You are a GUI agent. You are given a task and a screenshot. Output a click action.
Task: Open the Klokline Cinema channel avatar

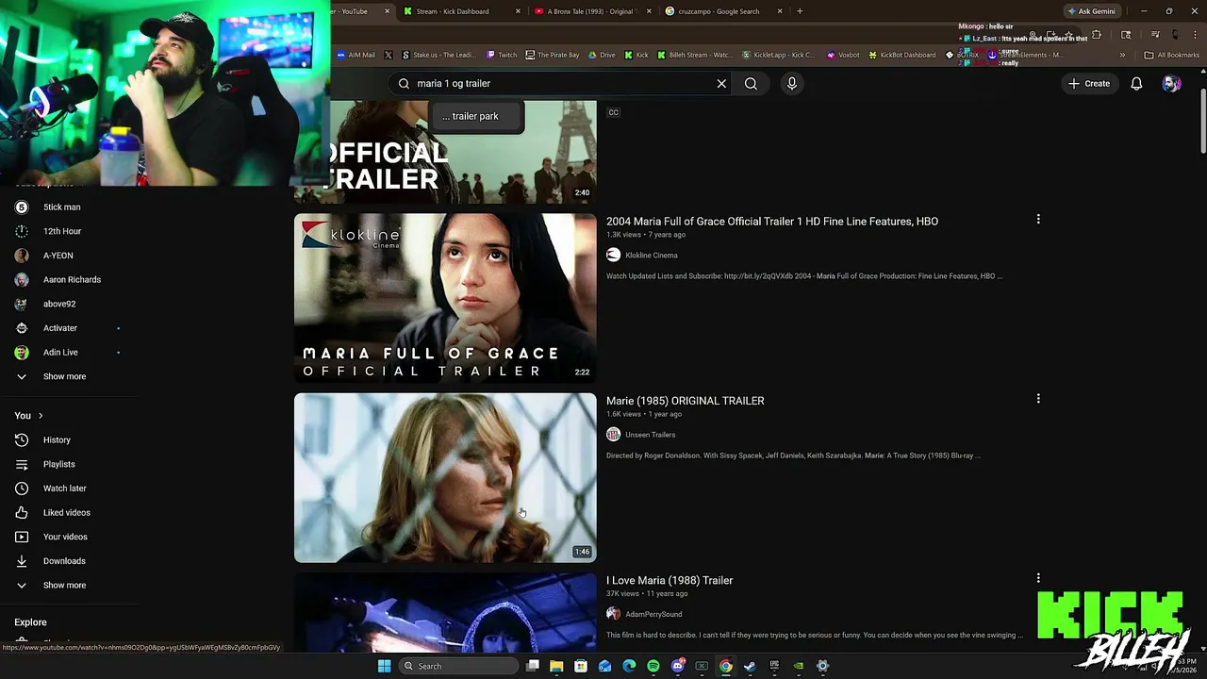613,255
